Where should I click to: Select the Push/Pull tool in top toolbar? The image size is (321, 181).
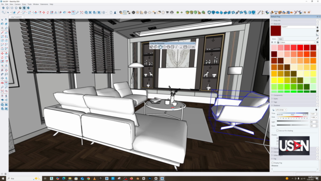(36, 13)
